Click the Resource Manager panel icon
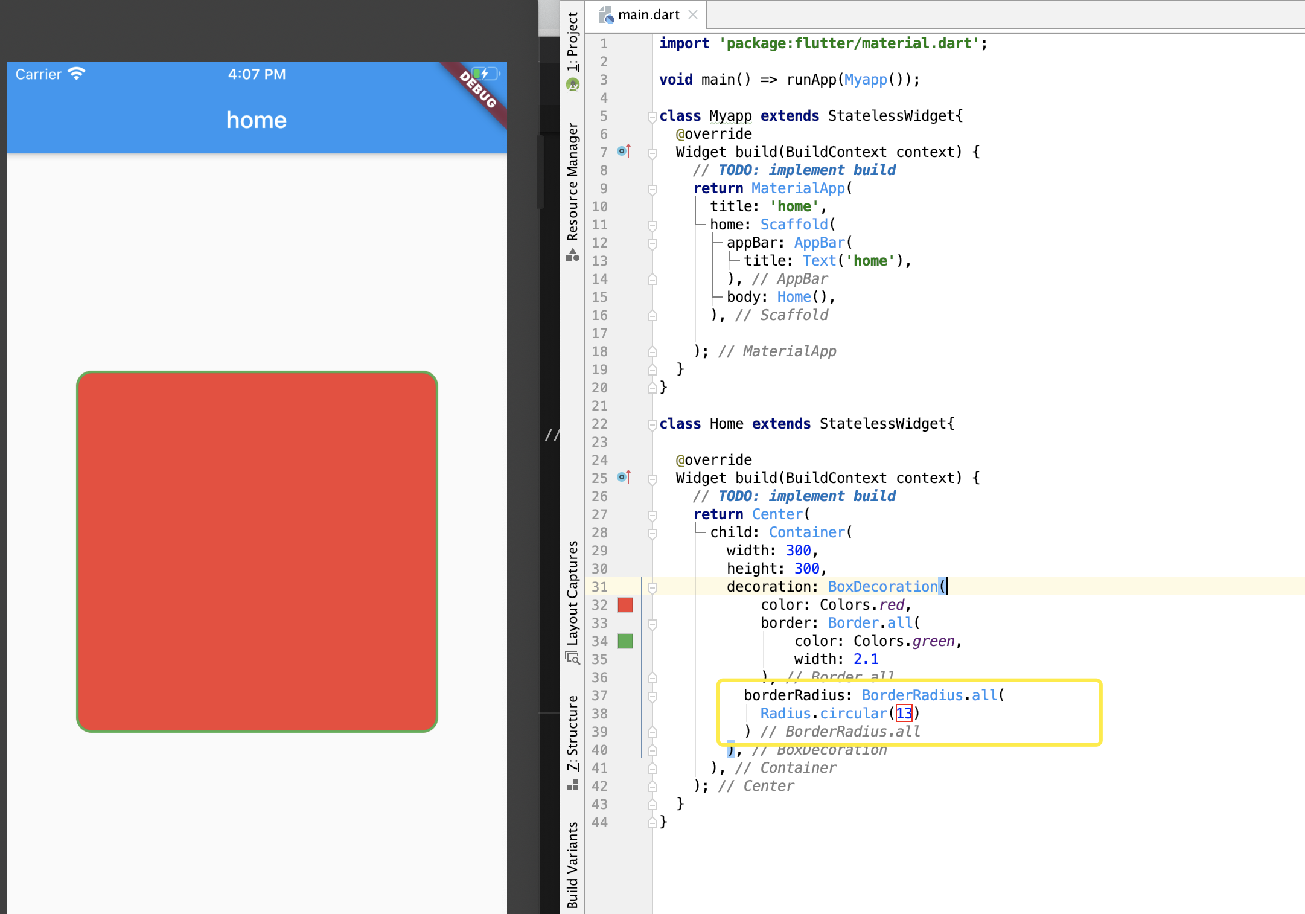The height and width of the screenshot is (914, 1305). [x=573, y=255]
